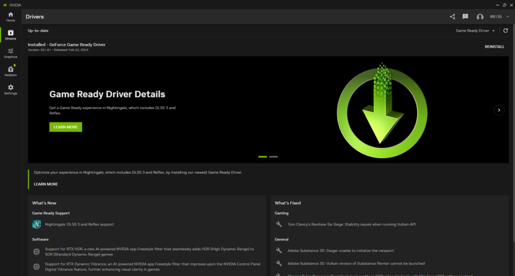Image resolution: width=515 pixels, height=276 pixels.
Task: Click the RTX Dynamic Vibrance chip icon
Action: pyautogui.click(x=36, y=266)
